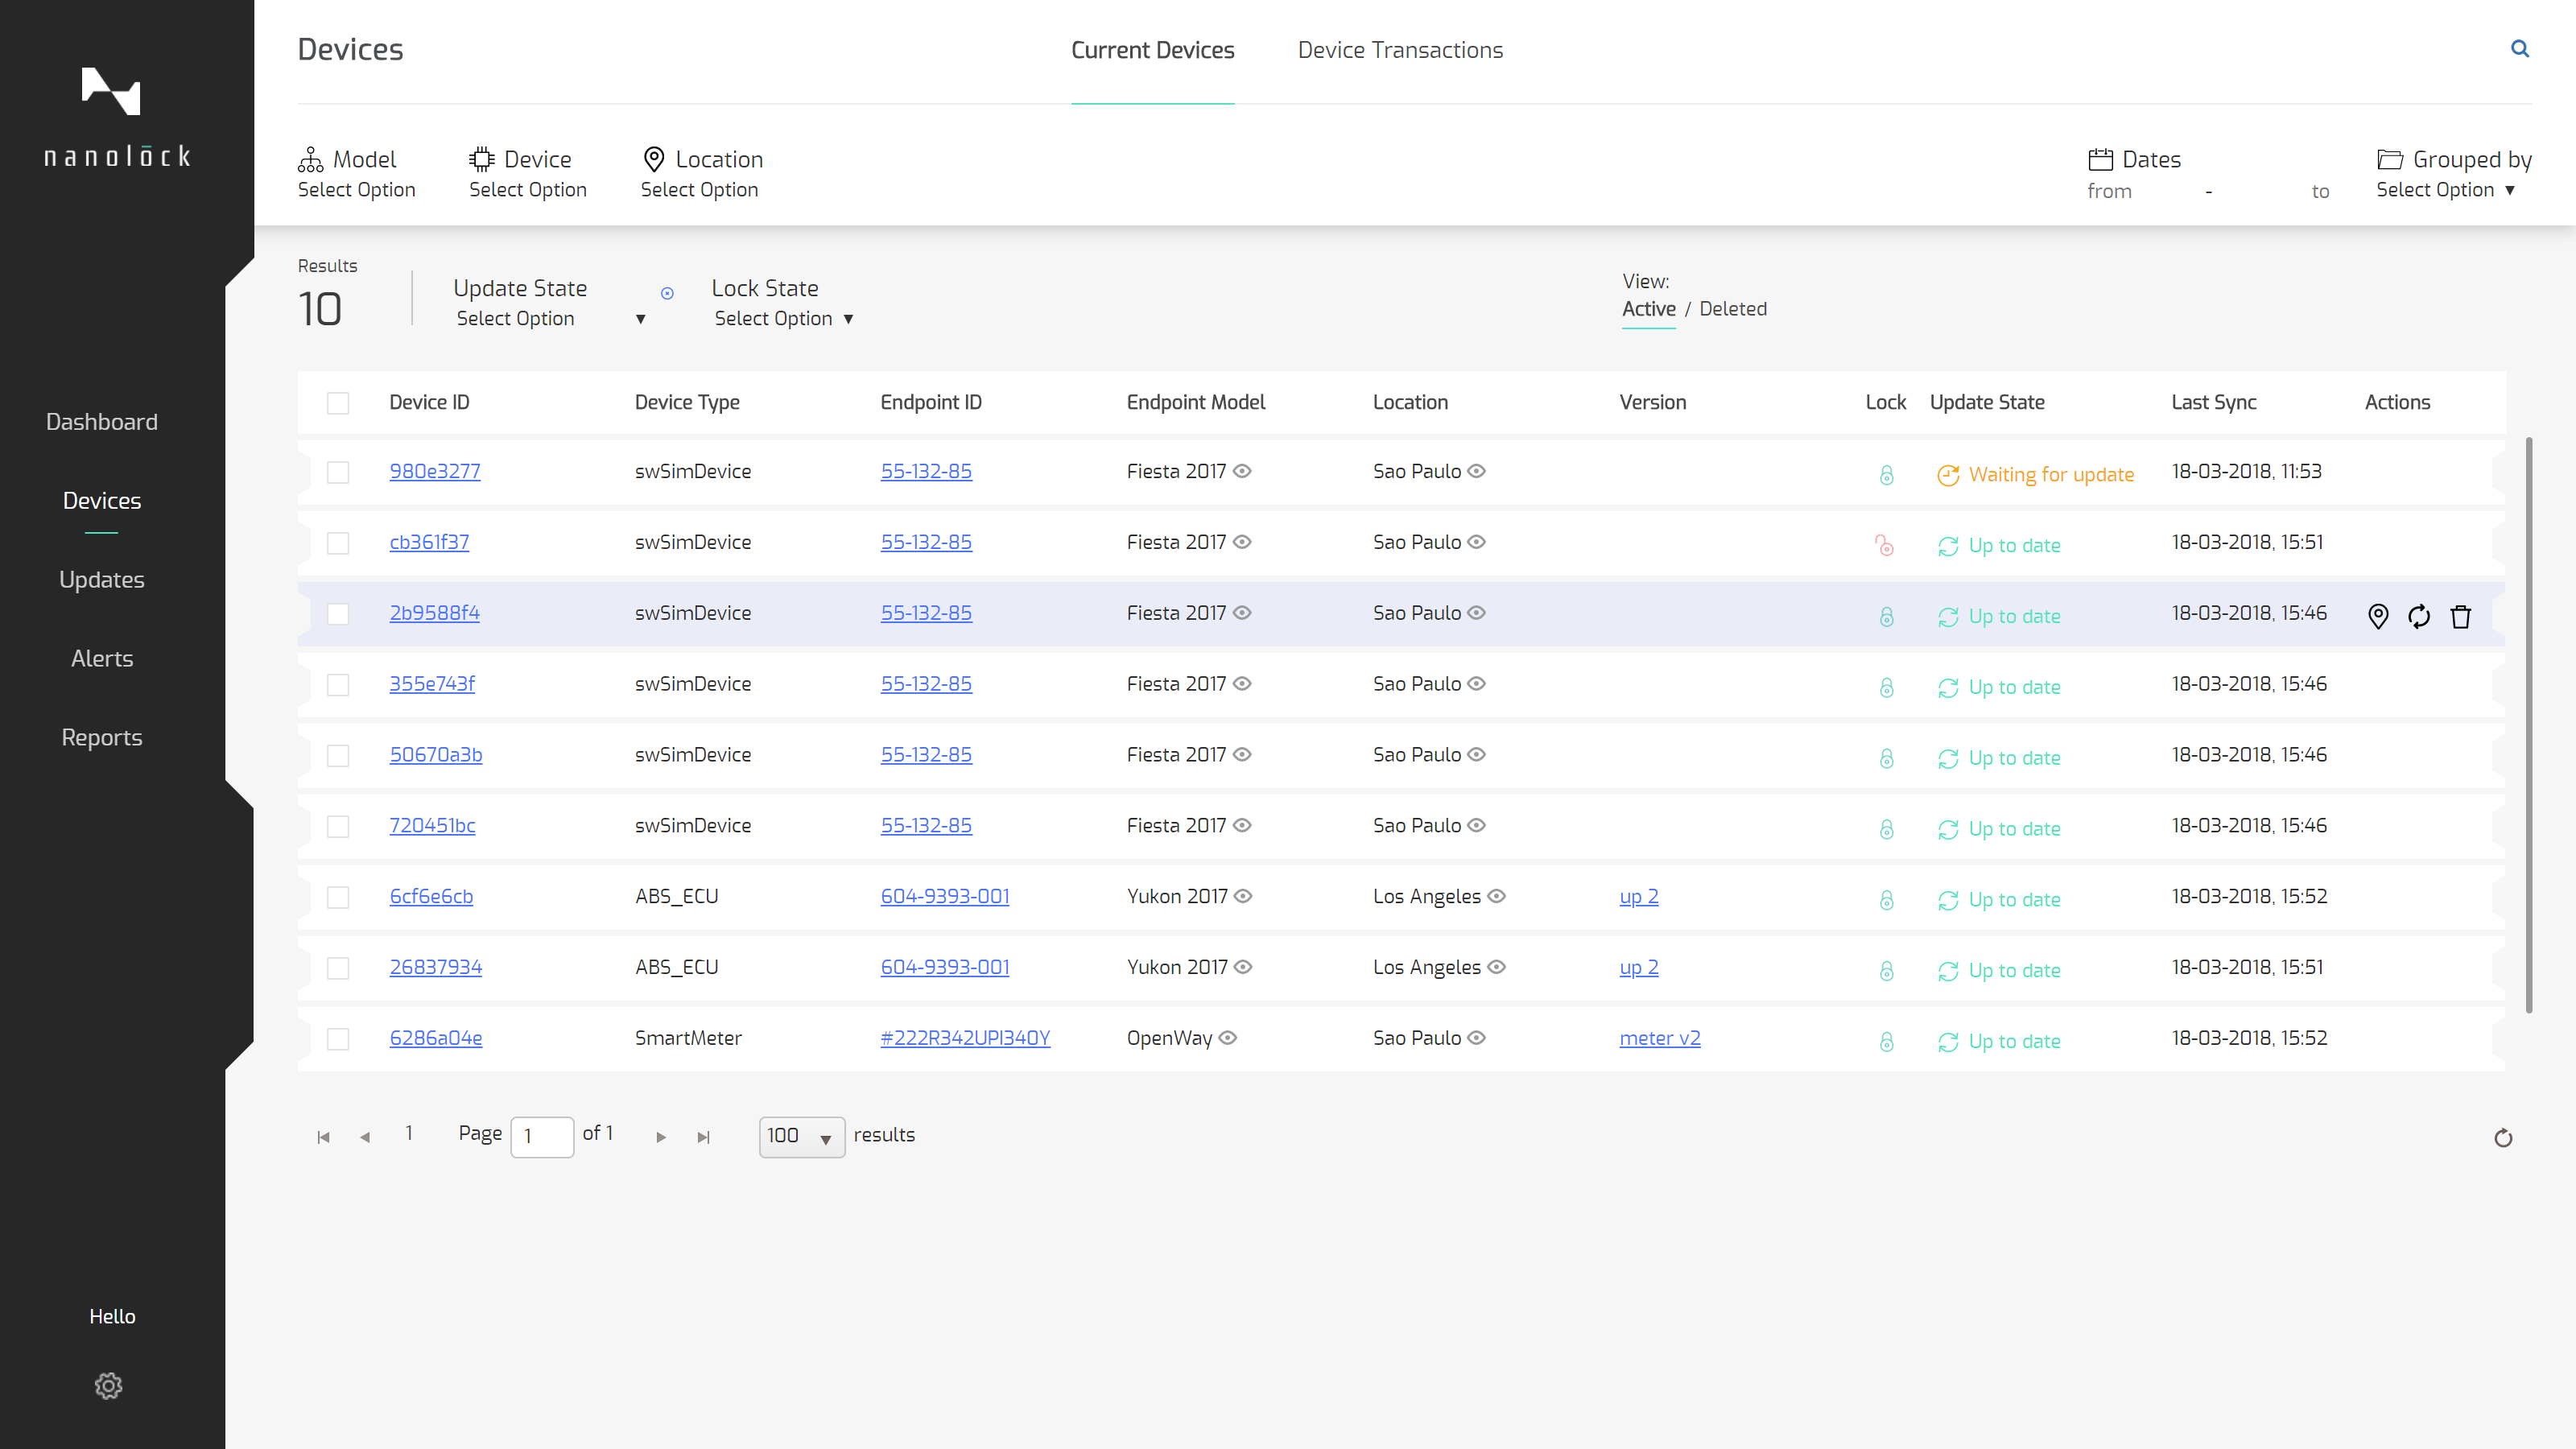This screenshot has width=2576, height=1449.
Task: Click sync refresh action for device 2b9588f4
Action: (2419, 616)
